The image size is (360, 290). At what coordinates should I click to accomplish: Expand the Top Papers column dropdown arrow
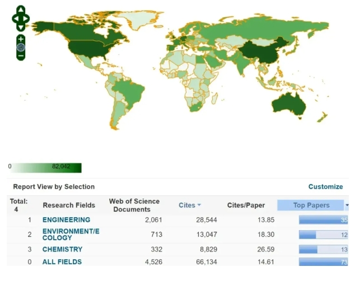click(x=347, y=205)
